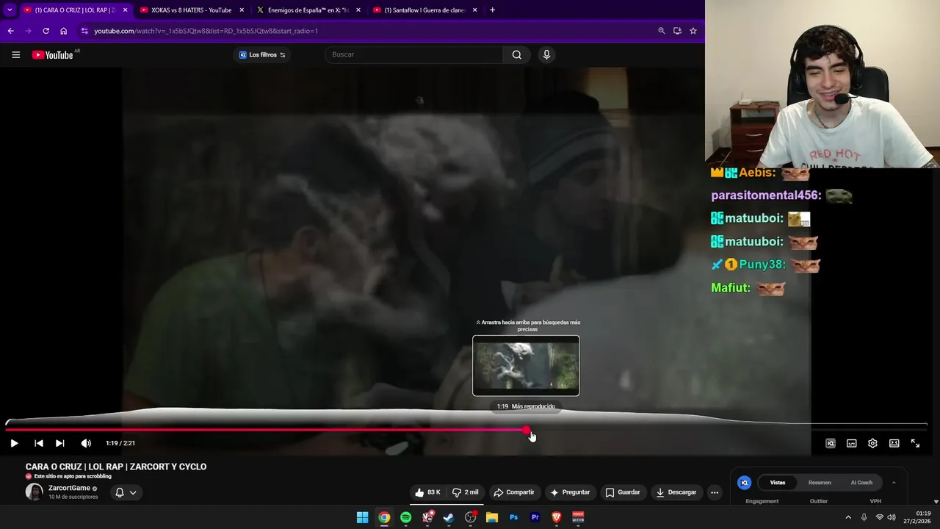Toggle the notification bell for ZarcortGame

pos(120,492)
